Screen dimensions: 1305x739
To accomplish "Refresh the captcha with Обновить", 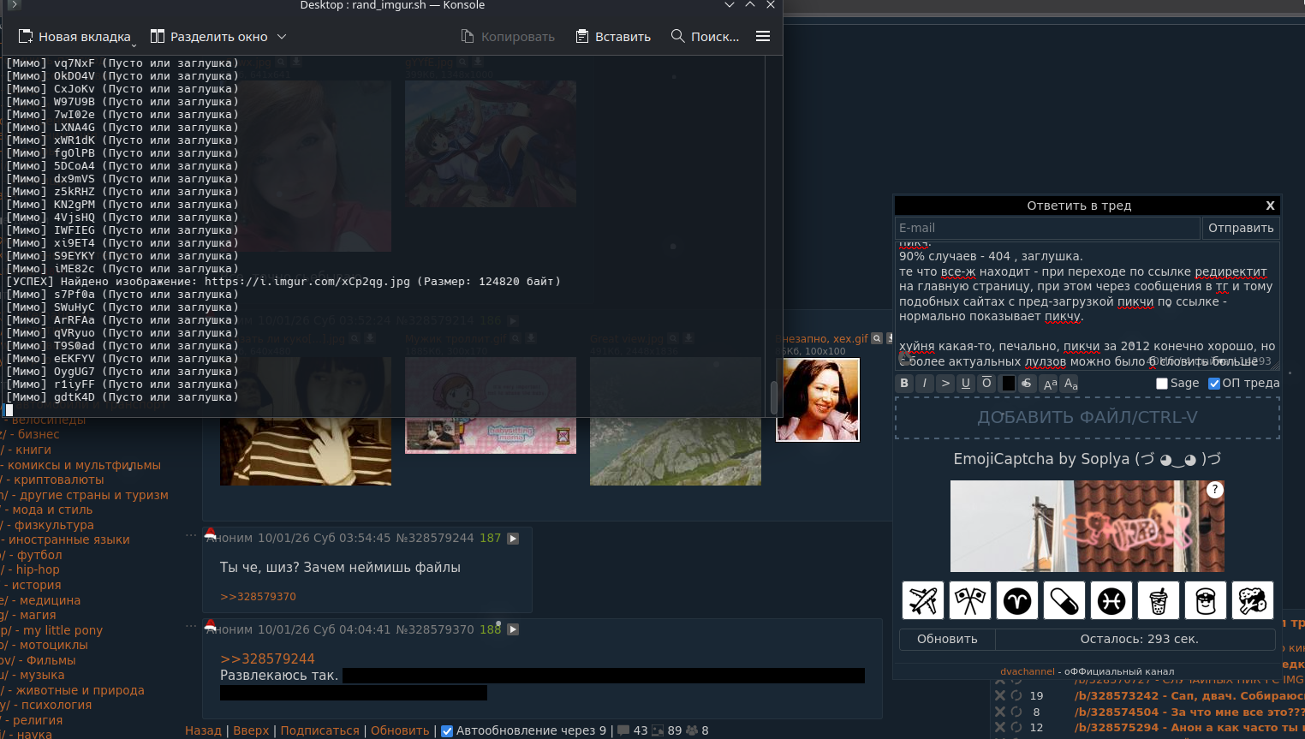I will (x=947, y=639).
